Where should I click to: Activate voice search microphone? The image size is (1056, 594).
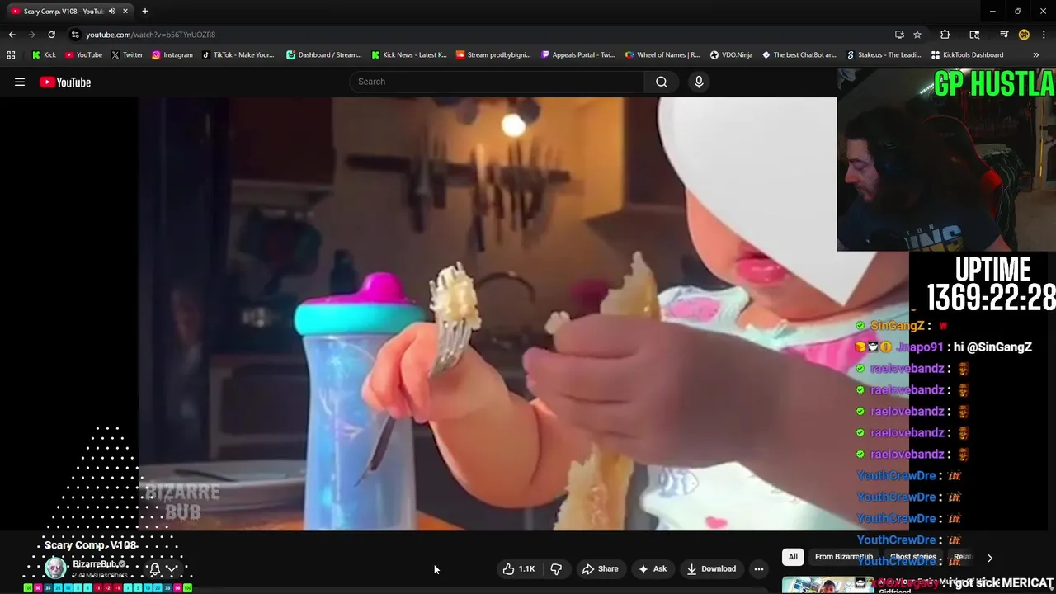(x=699, y=82)
